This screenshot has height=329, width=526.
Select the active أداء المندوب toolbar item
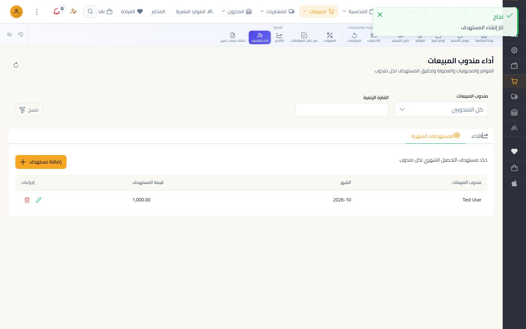pyautogui.click(x=260, y=37)
